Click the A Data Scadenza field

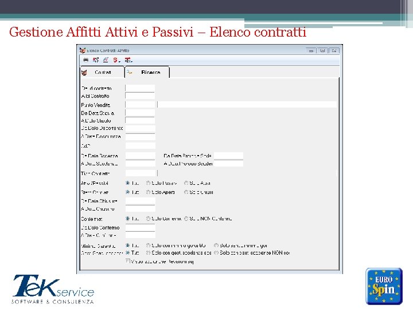pyautogui.click(x=140, y=164)
